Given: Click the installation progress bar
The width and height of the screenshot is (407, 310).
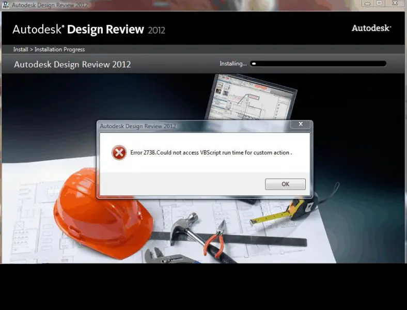Looking at the screenshot, I should click(318, 64).
